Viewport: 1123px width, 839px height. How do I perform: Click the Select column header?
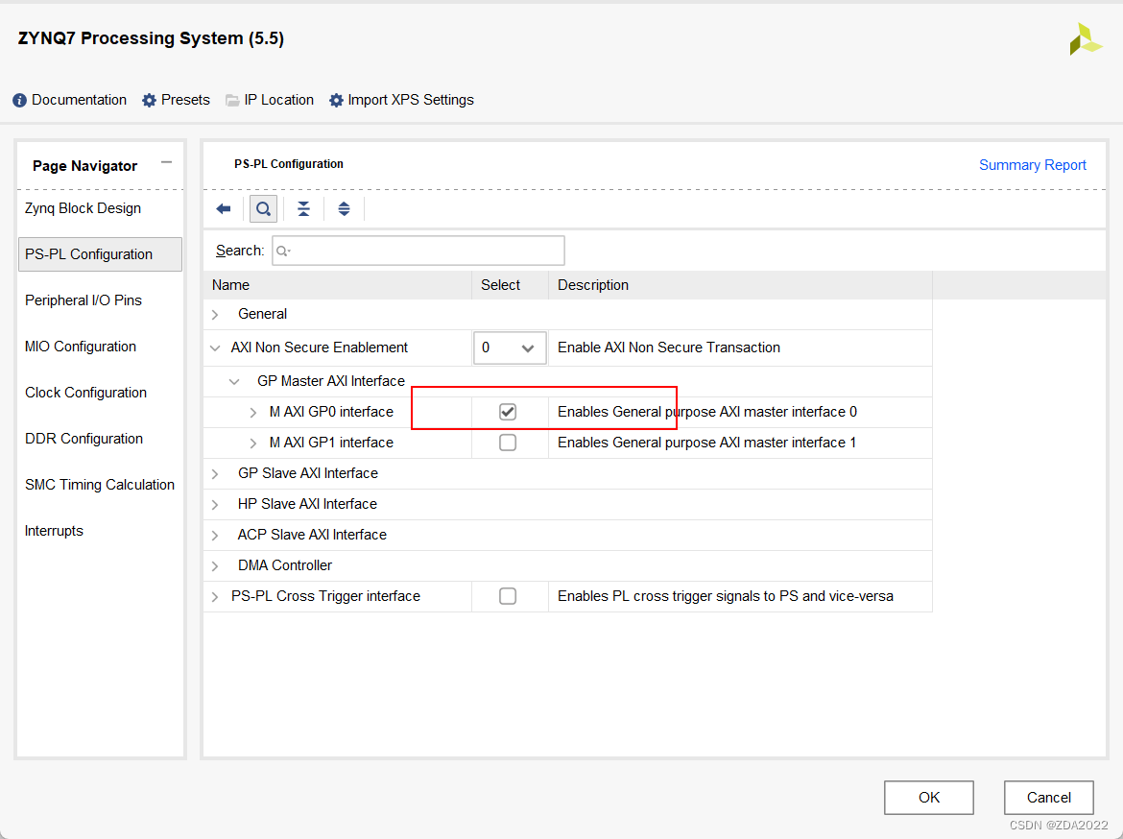pyautogui.click(x=510, y=285)
